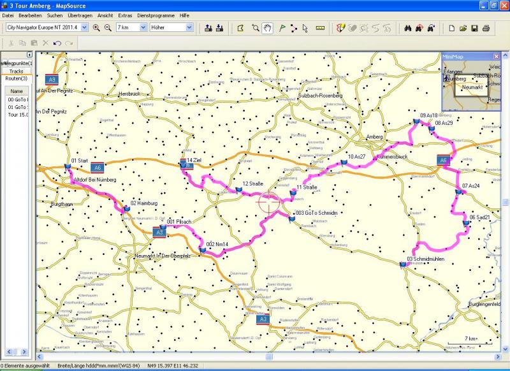Select the 'Tour 15.' route row
510x371 pixels.
click(17, 115)
